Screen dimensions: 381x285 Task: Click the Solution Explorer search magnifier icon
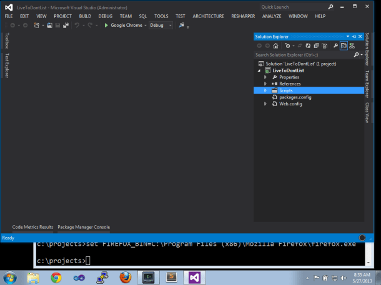pos(356,55)
